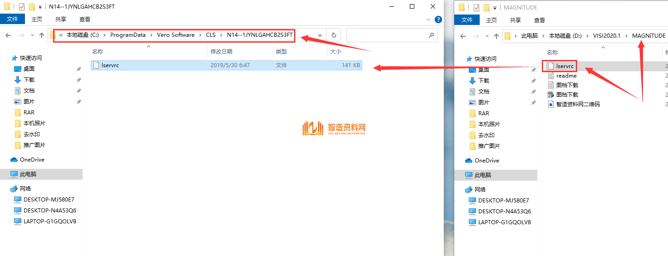Image resolution: width=668 pixels, height=256 pixels.
Task: Select 此电脑 in left window navigation pane
Action: tap(28, 174)
